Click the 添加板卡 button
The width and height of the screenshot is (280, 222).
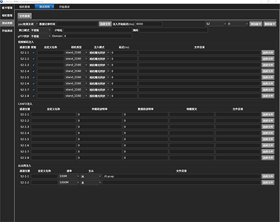[x=256, y=24]
